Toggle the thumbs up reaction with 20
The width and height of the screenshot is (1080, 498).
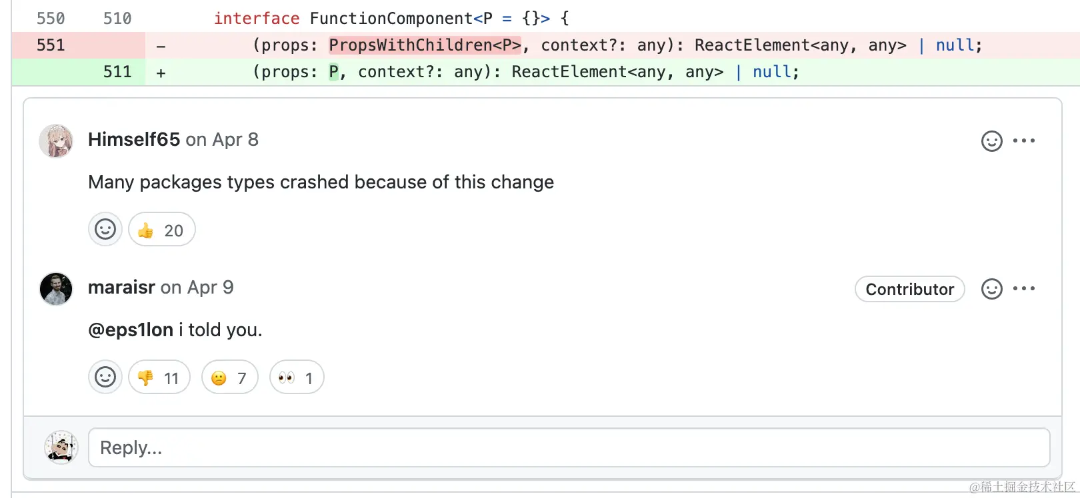click(x=161, y=230)
